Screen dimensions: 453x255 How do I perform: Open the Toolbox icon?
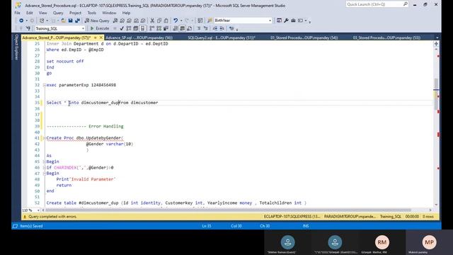click(293, 21)
